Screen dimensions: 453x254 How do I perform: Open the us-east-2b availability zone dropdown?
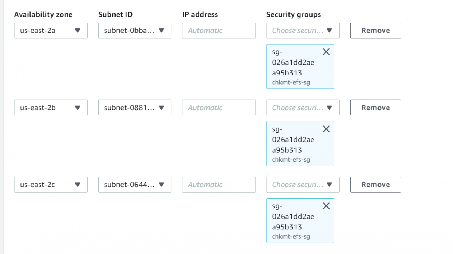coord(51,108)
